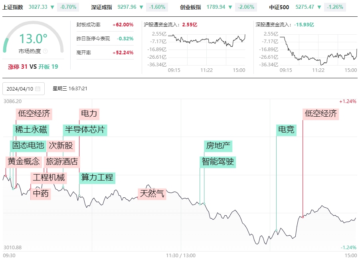This screenshot has height=264, width=362.
Task: Open the 创业板指 index link
Action: point(190,8)
